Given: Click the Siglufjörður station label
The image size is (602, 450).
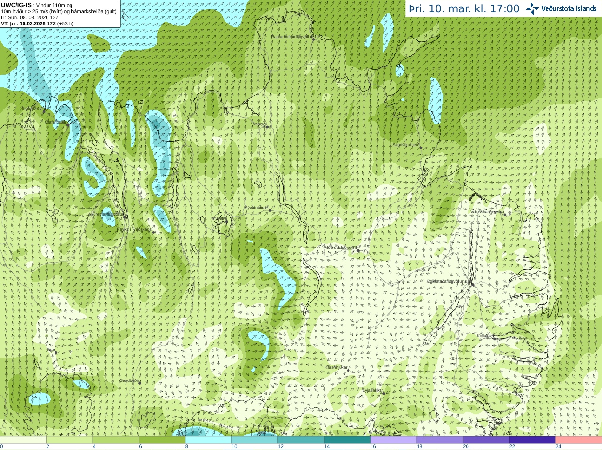Looking at the screenshot, I should coord(33,109).
